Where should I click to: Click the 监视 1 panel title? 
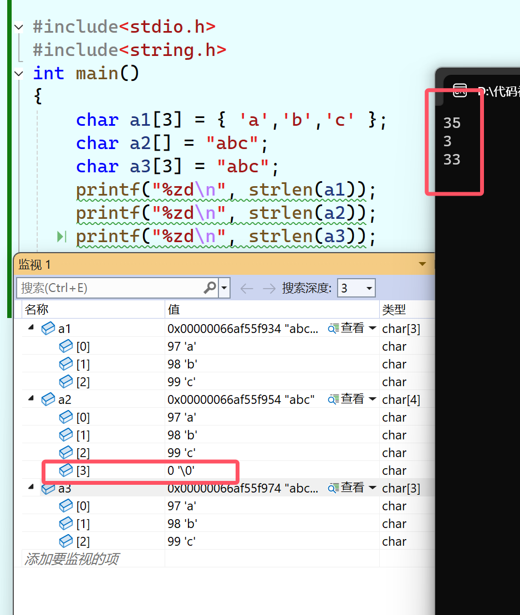[x=34, y=264]
